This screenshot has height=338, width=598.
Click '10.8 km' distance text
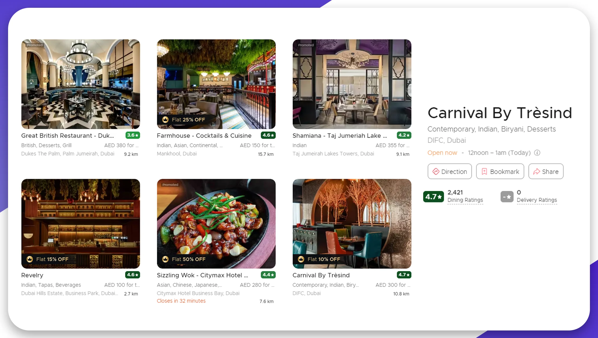tap(401, 294)
